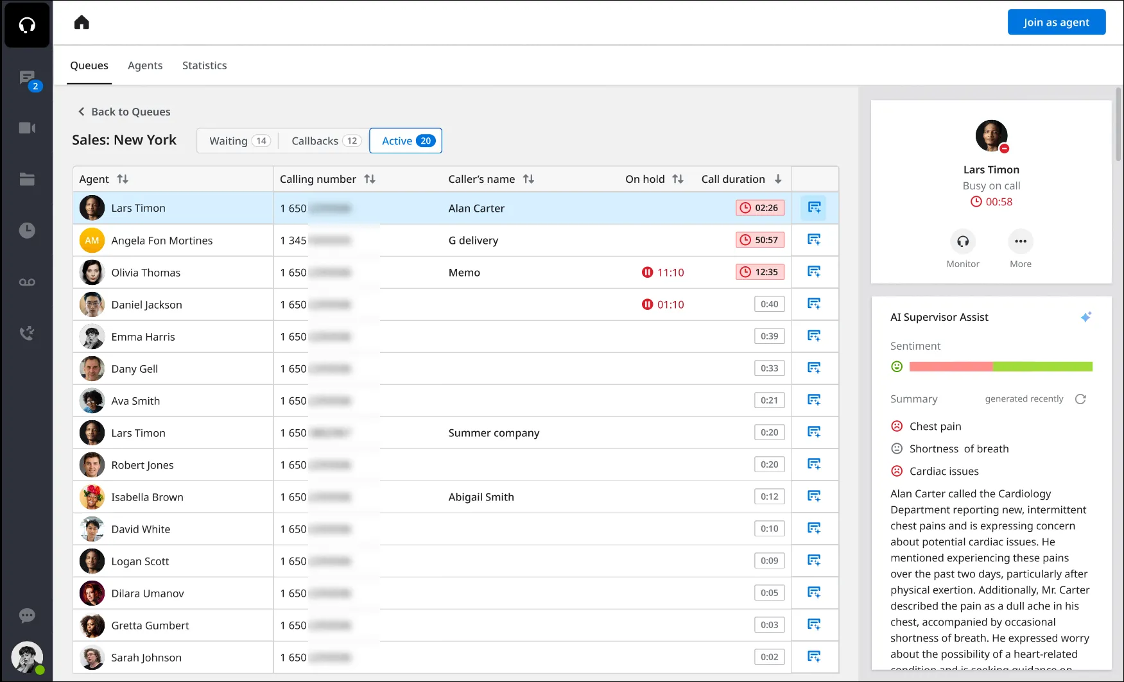Viewport: 1124px width, 682px height.
Task: Open own profile avatar at sidebar bottom
Action: pos(27,658)
